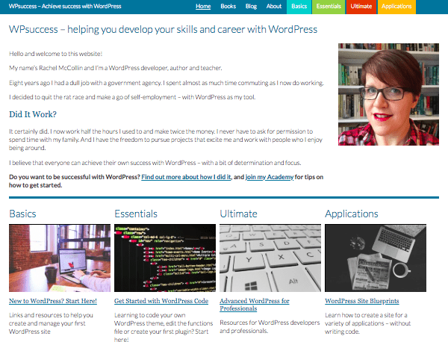Click the 'Basics' section heading
Screen dimensions: 448x342
pyautogui.click(x=22, y=214)
